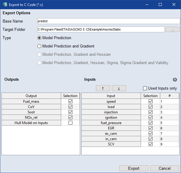Select Model Prediction radio button
The width and height of the screenshot is (181, 173).
[x=39, y=38]
